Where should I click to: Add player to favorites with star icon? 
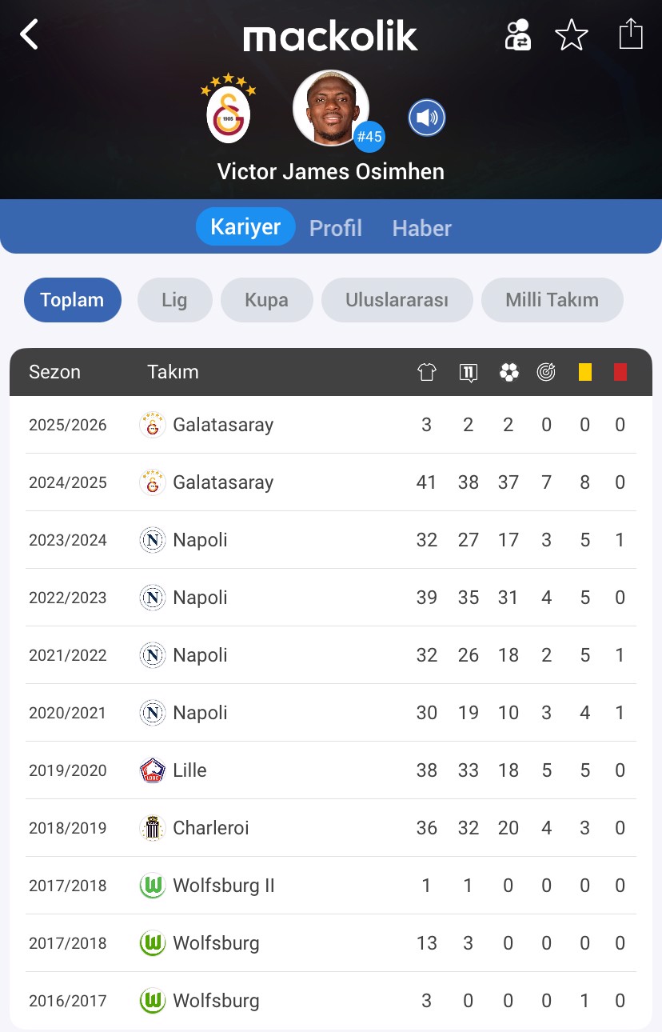pyautogui.click(x=572, y=35)
